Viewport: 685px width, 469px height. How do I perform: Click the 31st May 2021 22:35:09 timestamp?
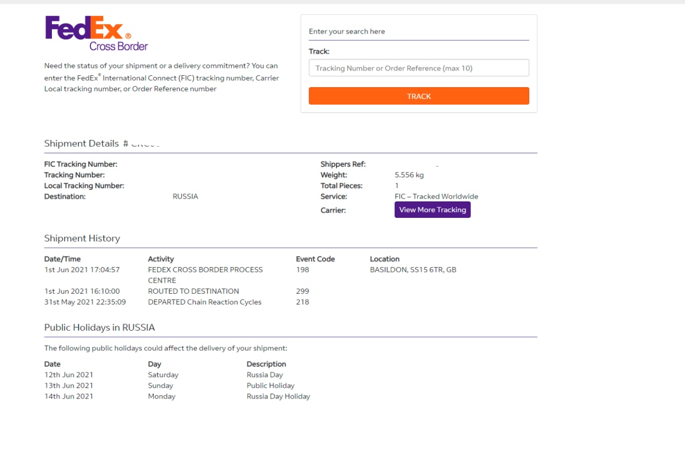click(85, 302)
